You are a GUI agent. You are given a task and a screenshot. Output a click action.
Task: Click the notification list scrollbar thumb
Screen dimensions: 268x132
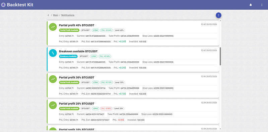click(x=220, y=56)
